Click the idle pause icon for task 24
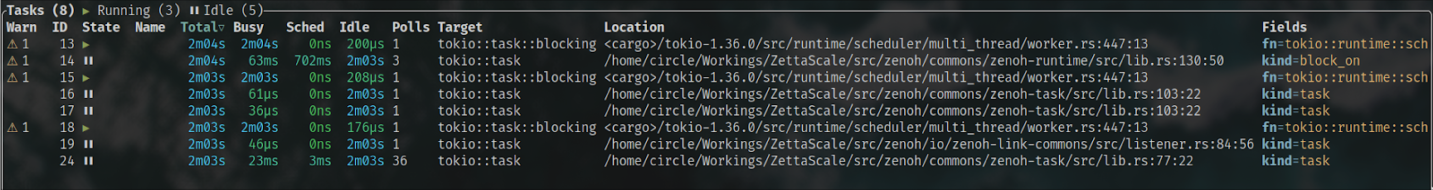This screenshot has height=190, width=1433. [x=88, y=161]
